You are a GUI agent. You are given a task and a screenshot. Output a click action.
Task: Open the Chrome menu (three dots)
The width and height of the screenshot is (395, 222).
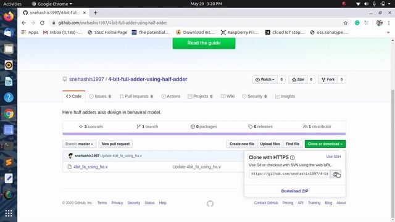(389, 23)
